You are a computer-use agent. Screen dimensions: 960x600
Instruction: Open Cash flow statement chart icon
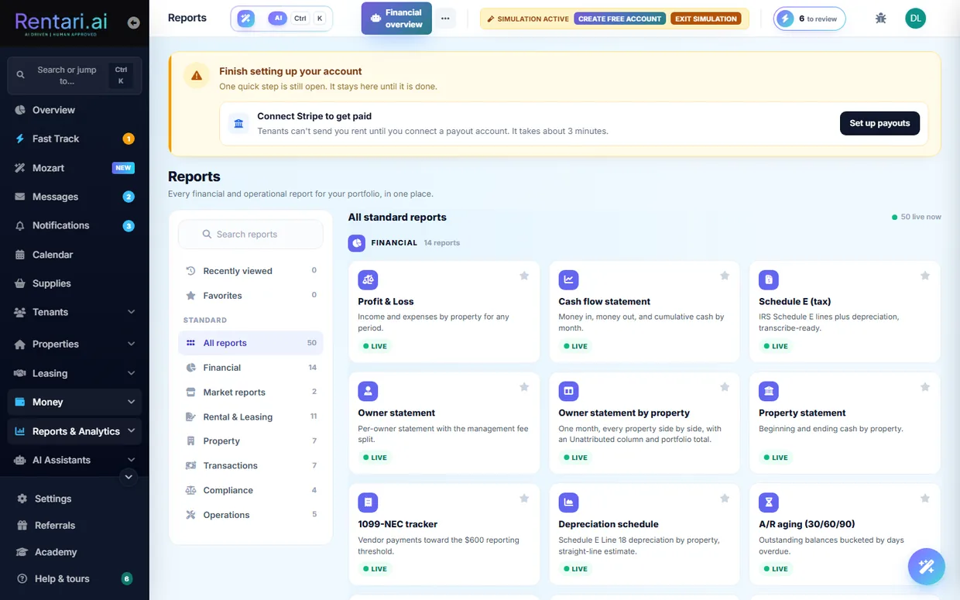pyautogui.click(x=568, y=279)
